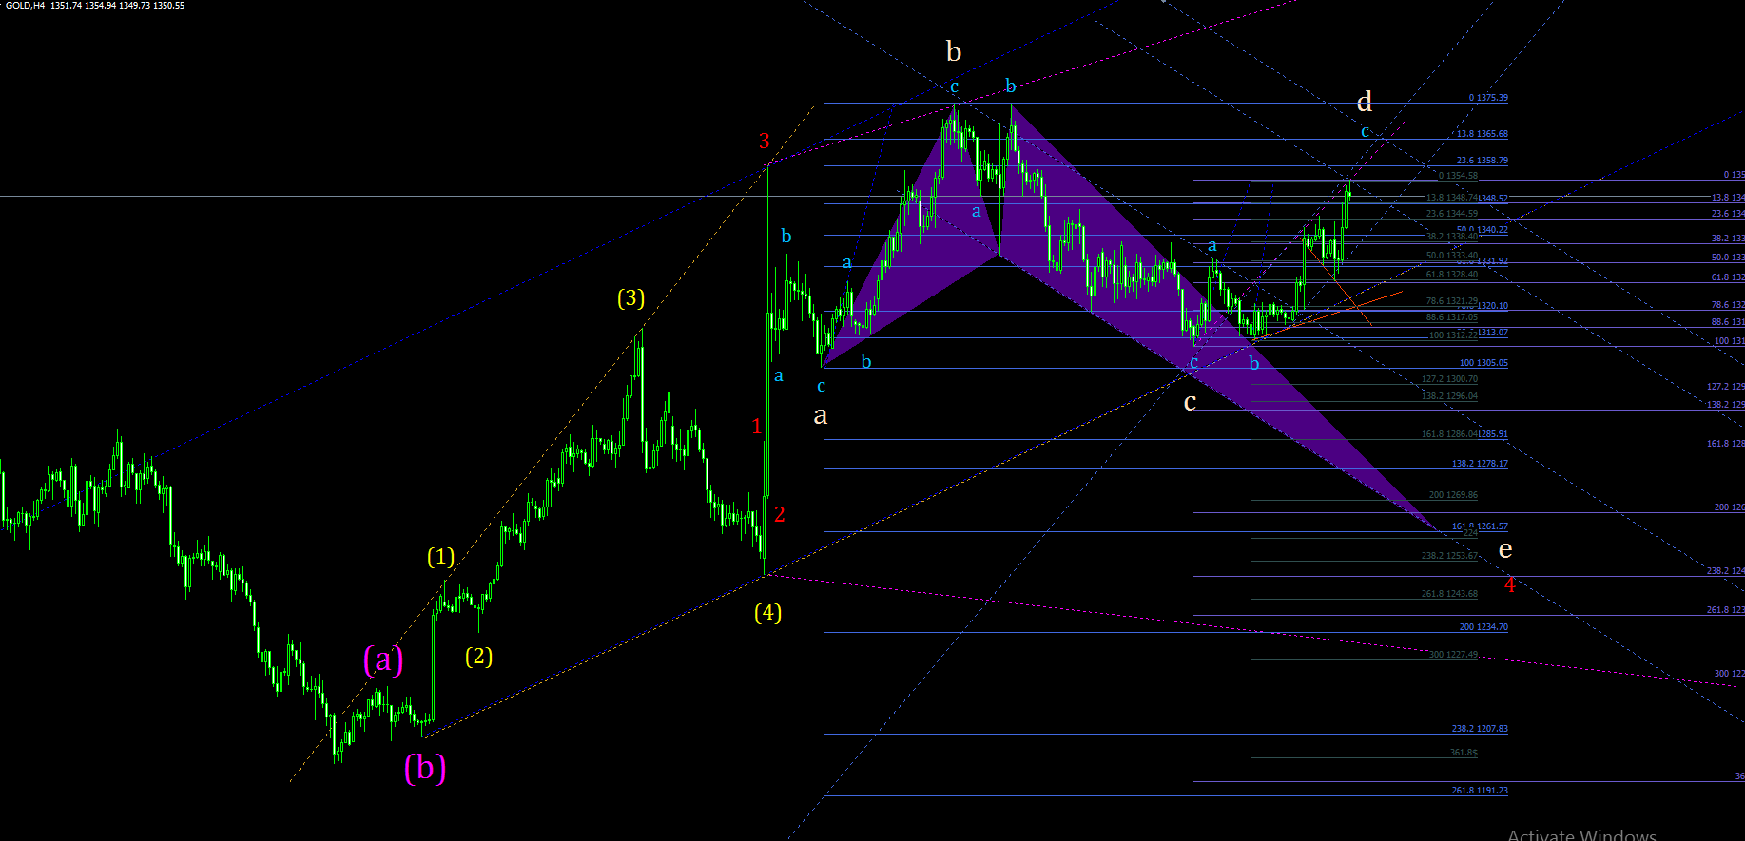
Task: Select the Fibonacci label "0 1354.58"
Action: (1458, 176)
